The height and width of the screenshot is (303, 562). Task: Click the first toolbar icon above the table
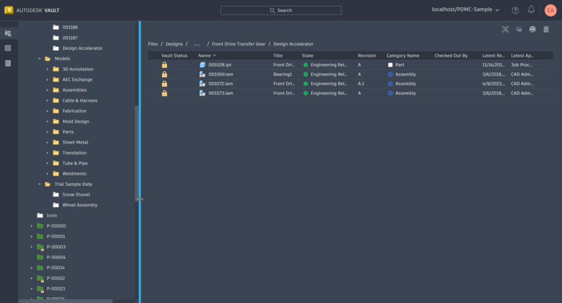point(505,30)
